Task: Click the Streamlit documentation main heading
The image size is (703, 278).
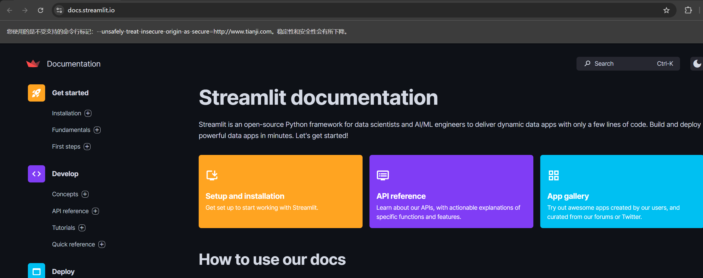Action: tap(318, 98)
